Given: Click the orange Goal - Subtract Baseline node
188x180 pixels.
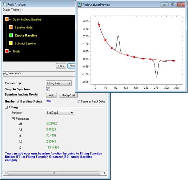Looking at the screenshot, I should click(x=7, y=20).
